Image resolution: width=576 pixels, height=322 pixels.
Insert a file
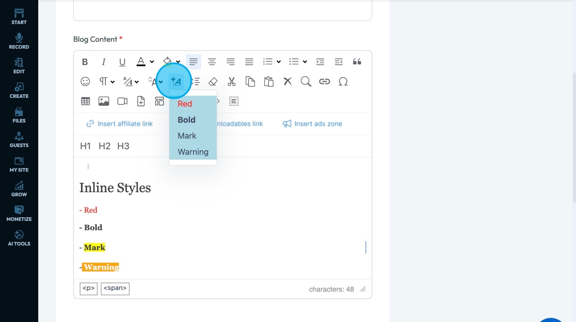click(x=141, y=101)
